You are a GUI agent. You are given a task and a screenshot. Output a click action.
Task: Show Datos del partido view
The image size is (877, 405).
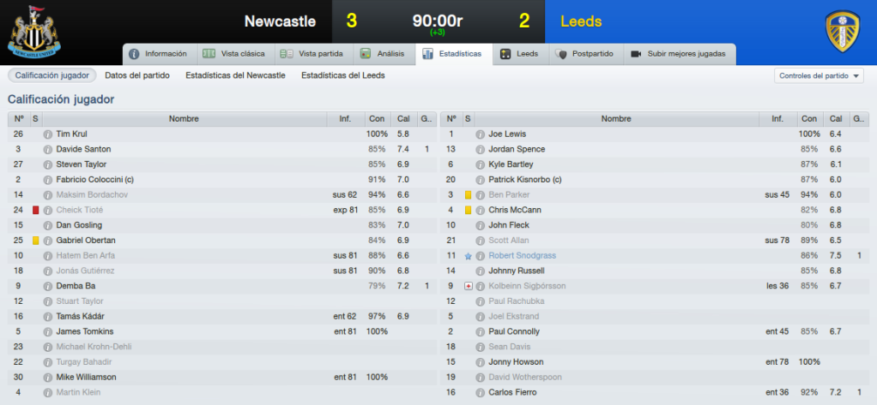point(137,75)
